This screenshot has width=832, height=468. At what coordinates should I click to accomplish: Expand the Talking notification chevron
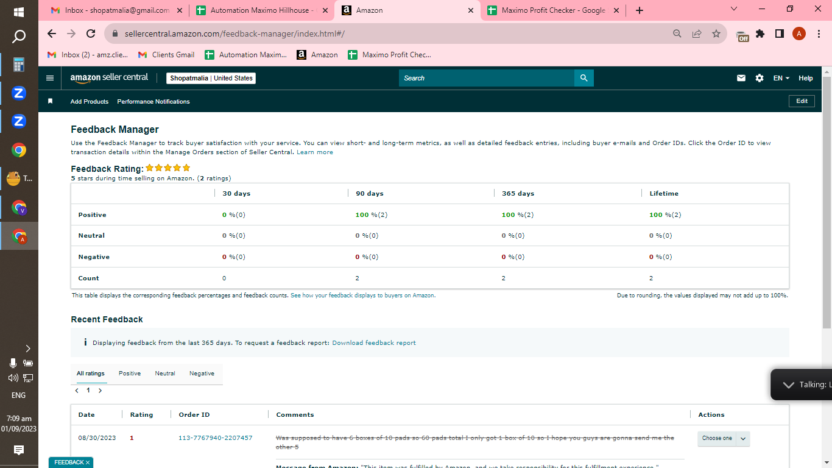click(x=789, y=385)
